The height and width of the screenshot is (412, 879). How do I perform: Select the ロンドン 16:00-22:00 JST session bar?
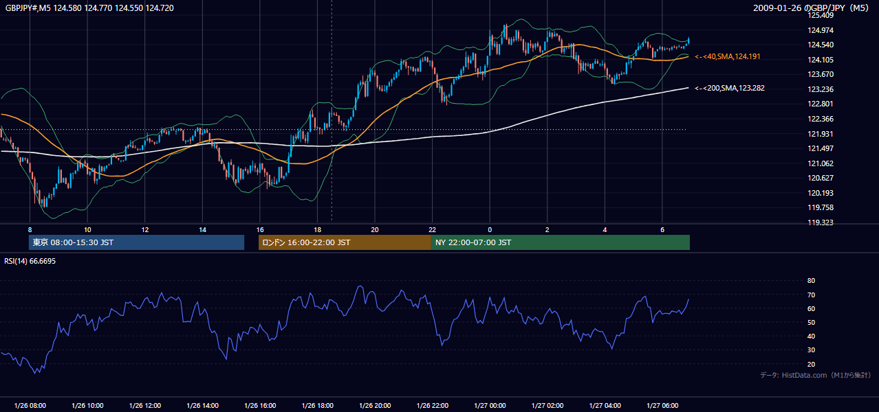pyautogui.click(x=345, y=242)
